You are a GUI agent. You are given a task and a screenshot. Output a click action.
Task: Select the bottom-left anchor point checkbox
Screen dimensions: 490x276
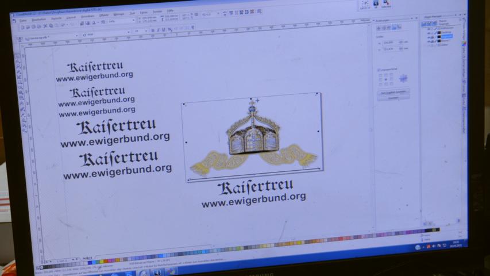coord(380,84)
